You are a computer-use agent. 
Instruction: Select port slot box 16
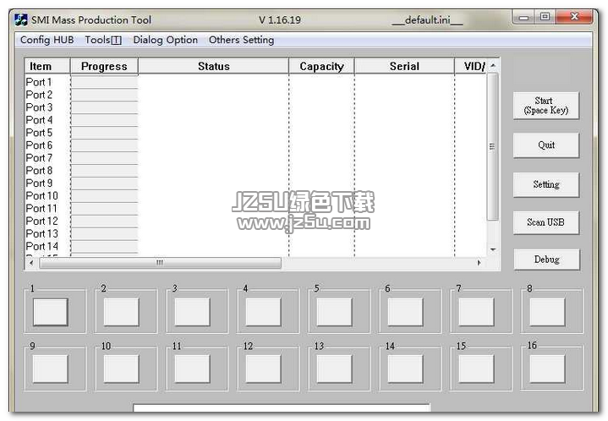click(x=547, y=369)
